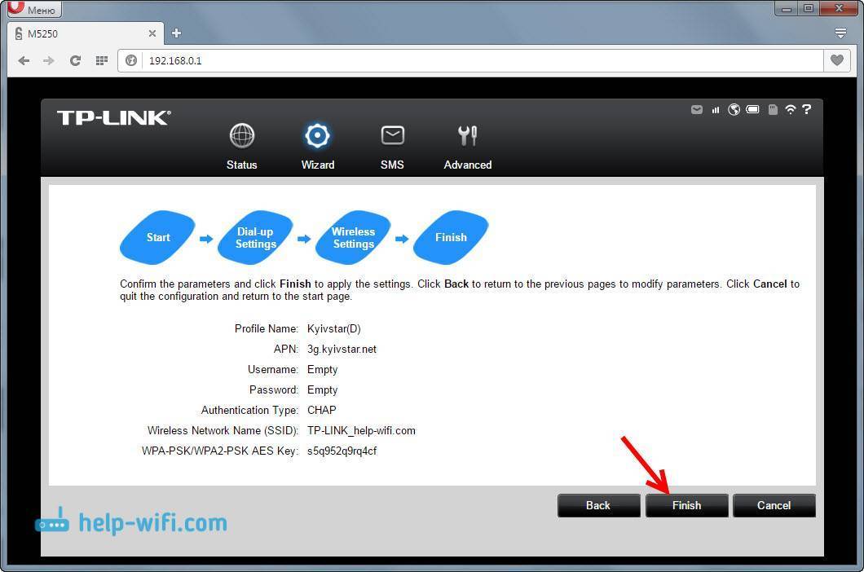Select the key value s5q952q9rq4cf
Screen dimensions: 864x572
point(342,451)
